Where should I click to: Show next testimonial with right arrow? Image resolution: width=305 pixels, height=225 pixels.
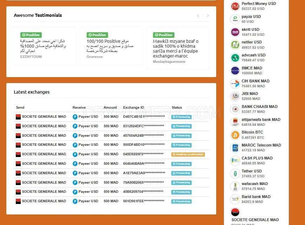coord(208,16)
